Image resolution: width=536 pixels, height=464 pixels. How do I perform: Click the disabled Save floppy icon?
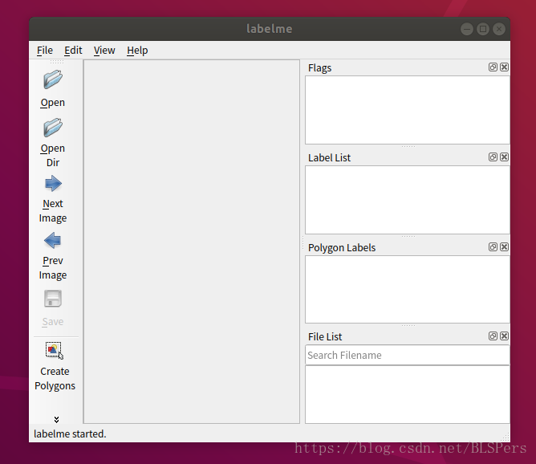coord(53,299)
